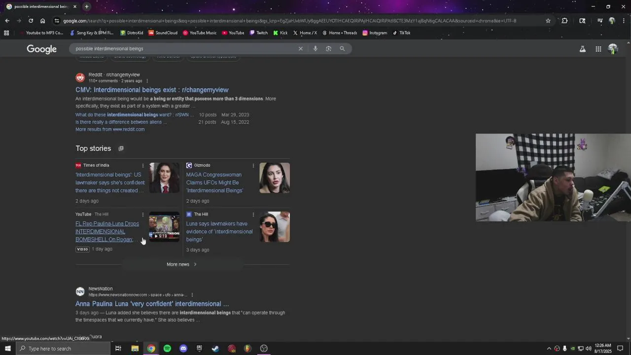Open 'CMV: Interdimensional beings exist' Reddit link
631x355 pixels.
[152, 90]
